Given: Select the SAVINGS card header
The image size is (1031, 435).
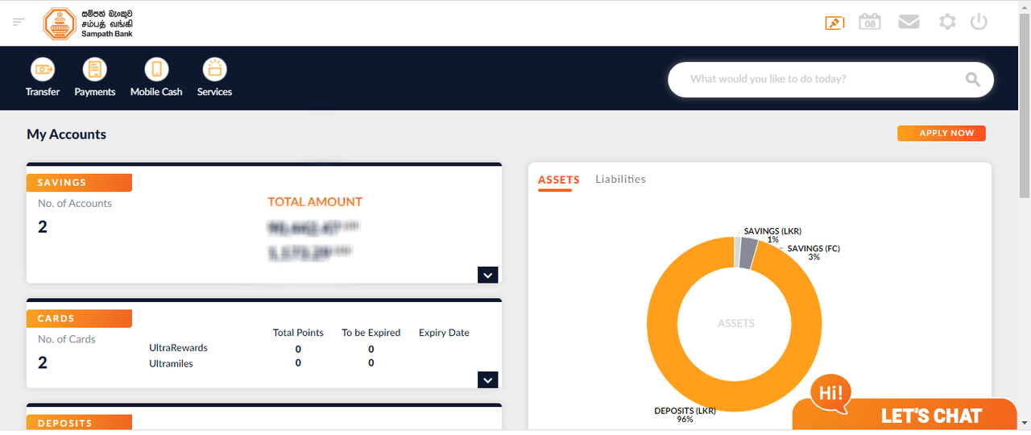Looking at the screenshot, I should click(x=79, y=183).
